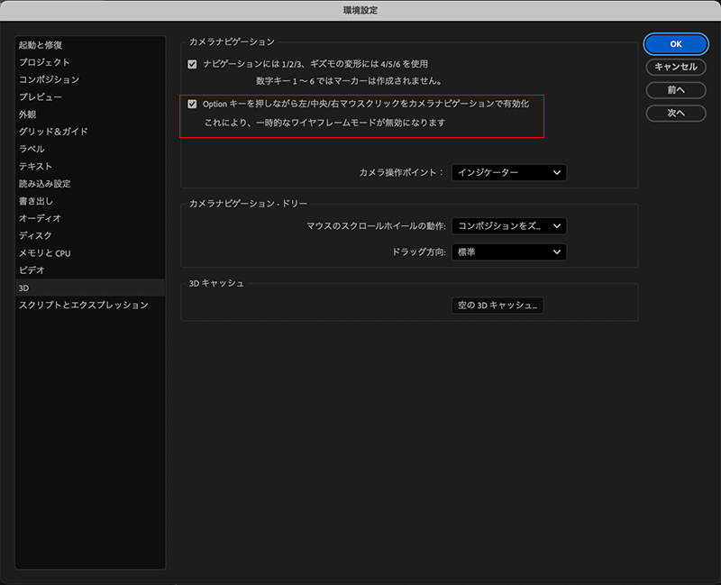
Task: Select メモリと CPU category
Action: [44, 252]
